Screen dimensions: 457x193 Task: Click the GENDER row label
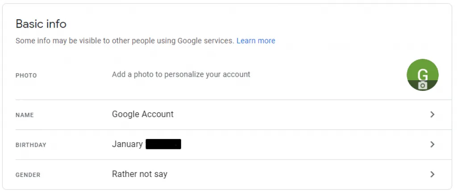[28, 175]
